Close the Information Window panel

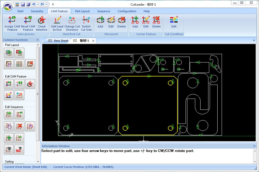254,146
